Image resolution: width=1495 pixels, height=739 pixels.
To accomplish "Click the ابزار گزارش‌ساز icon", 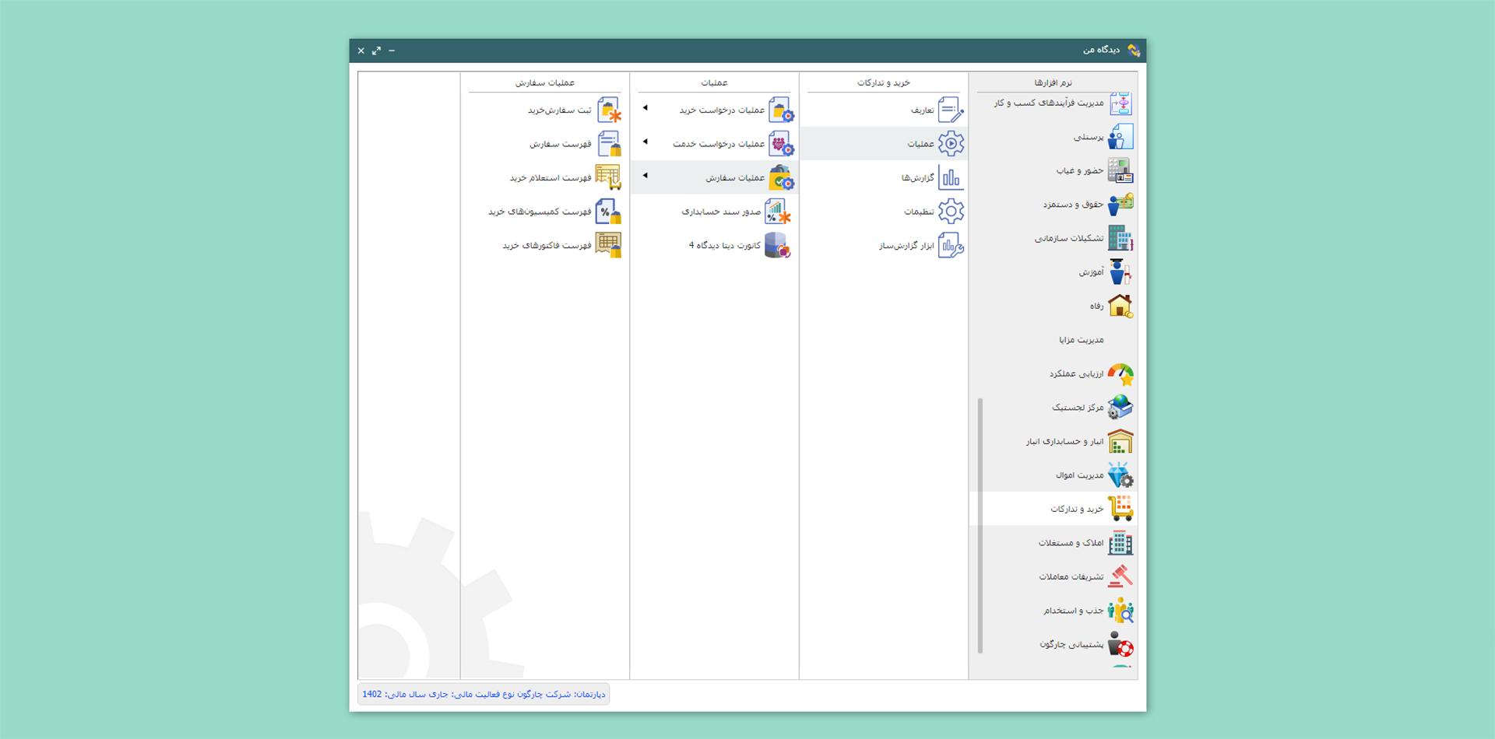I will [950, 246].
